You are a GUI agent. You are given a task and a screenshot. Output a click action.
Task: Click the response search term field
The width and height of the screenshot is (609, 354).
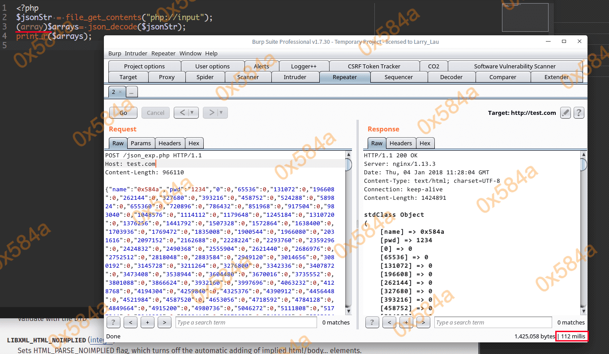(x=493, y=322)
